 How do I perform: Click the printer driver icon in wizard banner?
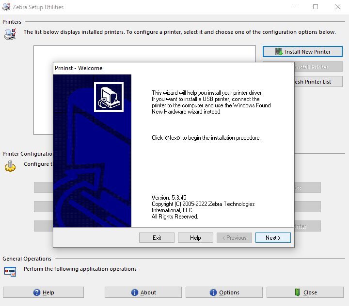click(109, 97)
